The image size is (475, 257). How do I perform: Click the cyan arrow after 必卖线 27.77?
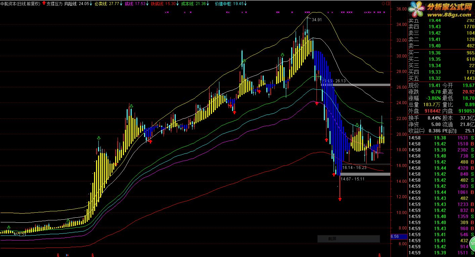coord(122,4)
